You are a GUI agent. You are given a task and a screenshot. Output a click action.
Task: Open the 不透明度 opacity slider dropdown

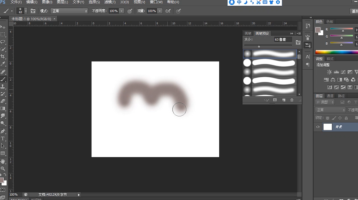[x=122, y=11]
